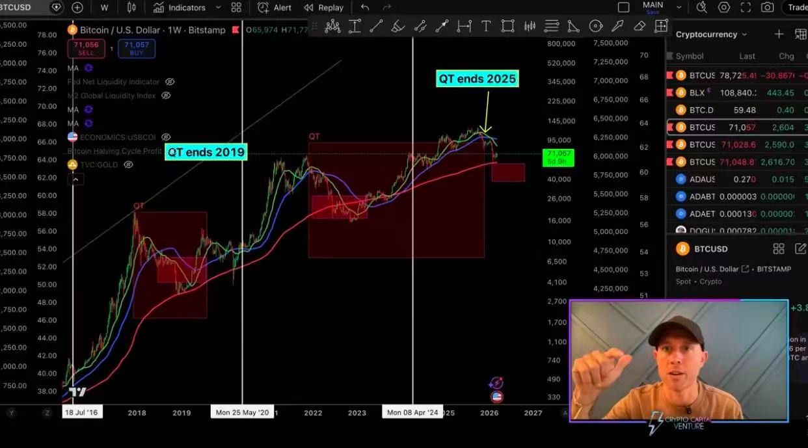Select the Trend Line drawing tool
Image resolution: width=808 pixels, height=448 pixels.
click(376, 26)
